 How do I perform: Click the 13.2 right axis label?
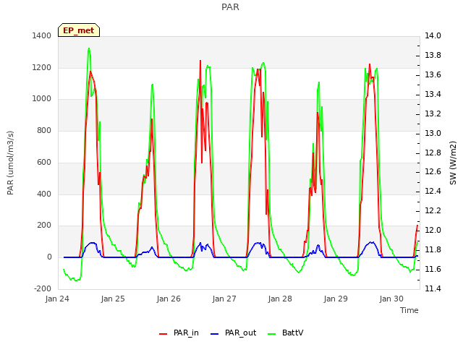pyautogui.click(x=433, y=113)
